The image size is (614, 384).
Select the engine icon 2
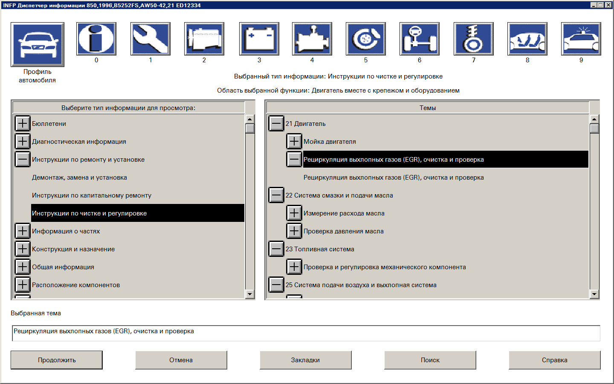click(x=204, y=39)
